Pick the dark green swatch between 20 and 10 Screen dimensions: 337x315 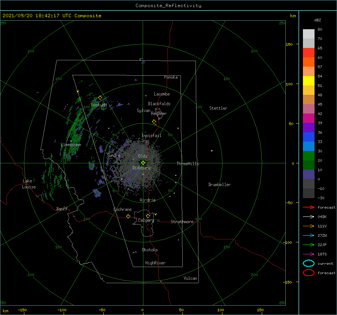tap(309, 165)
